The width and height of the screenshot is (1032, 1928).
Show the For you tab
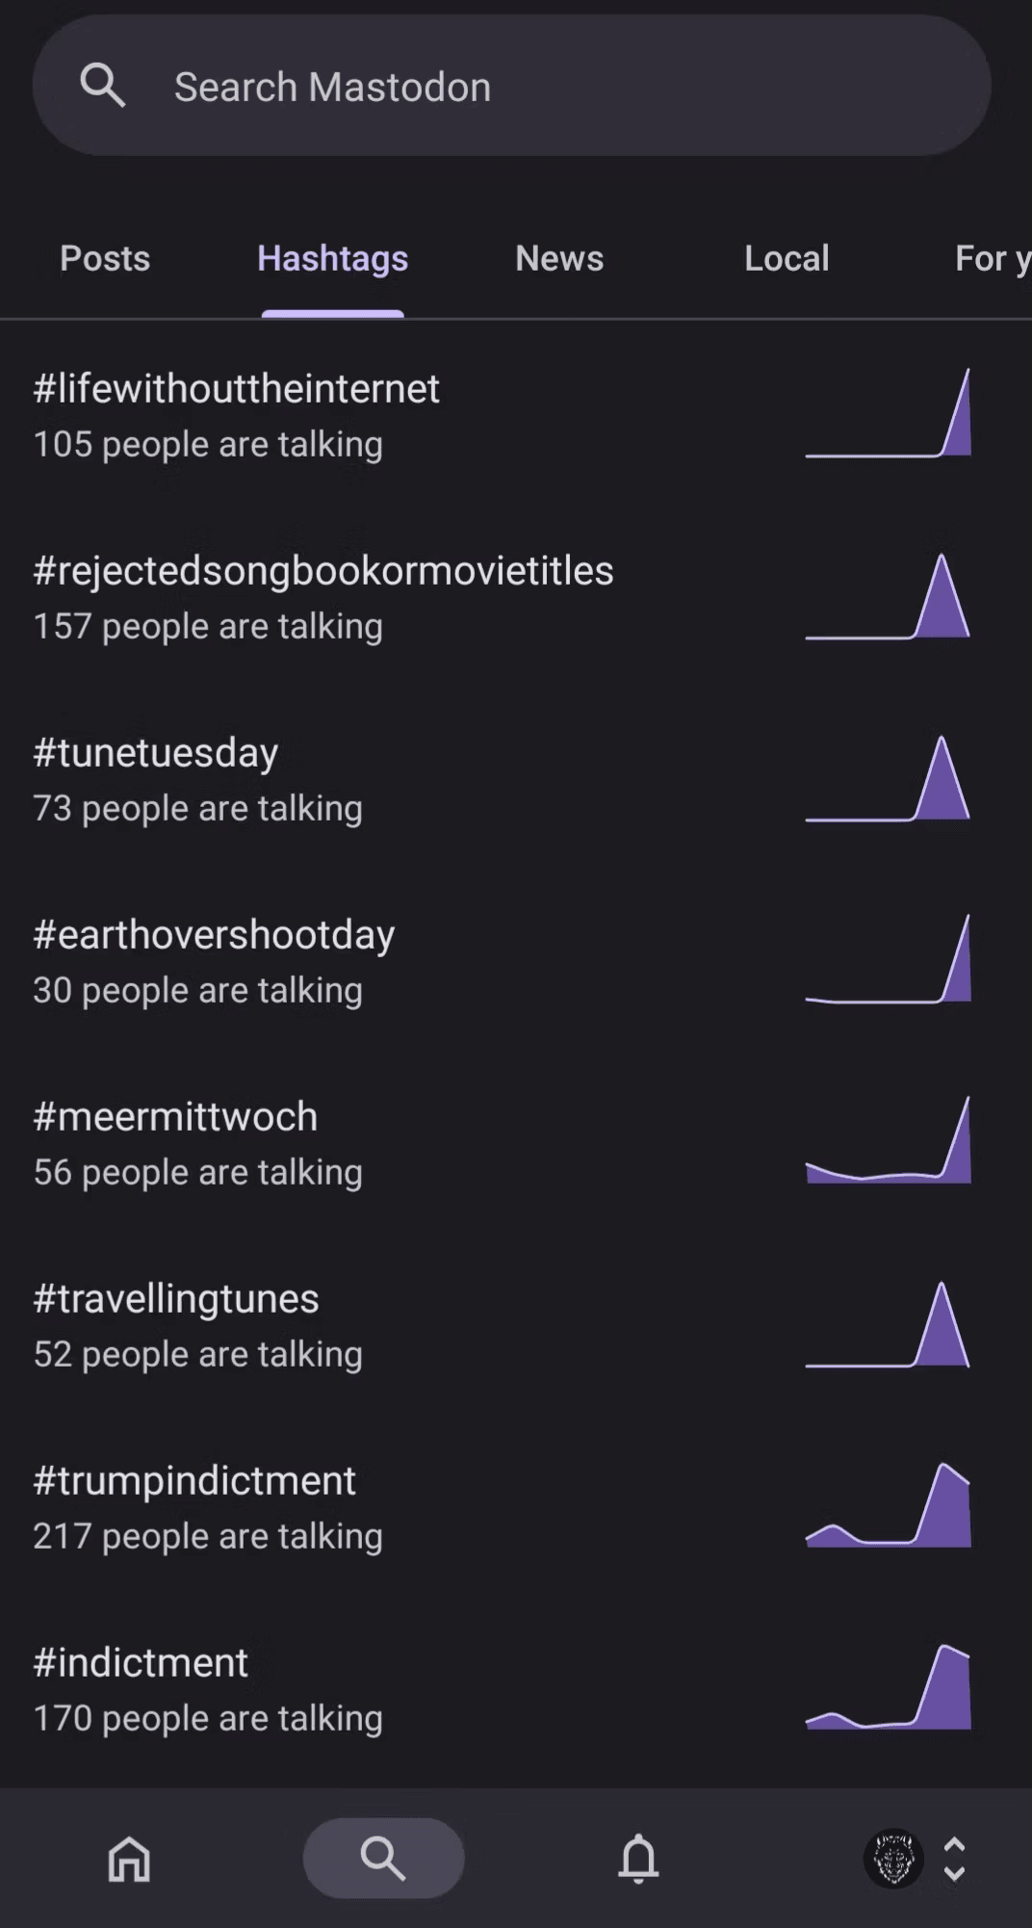pos(992,258)
